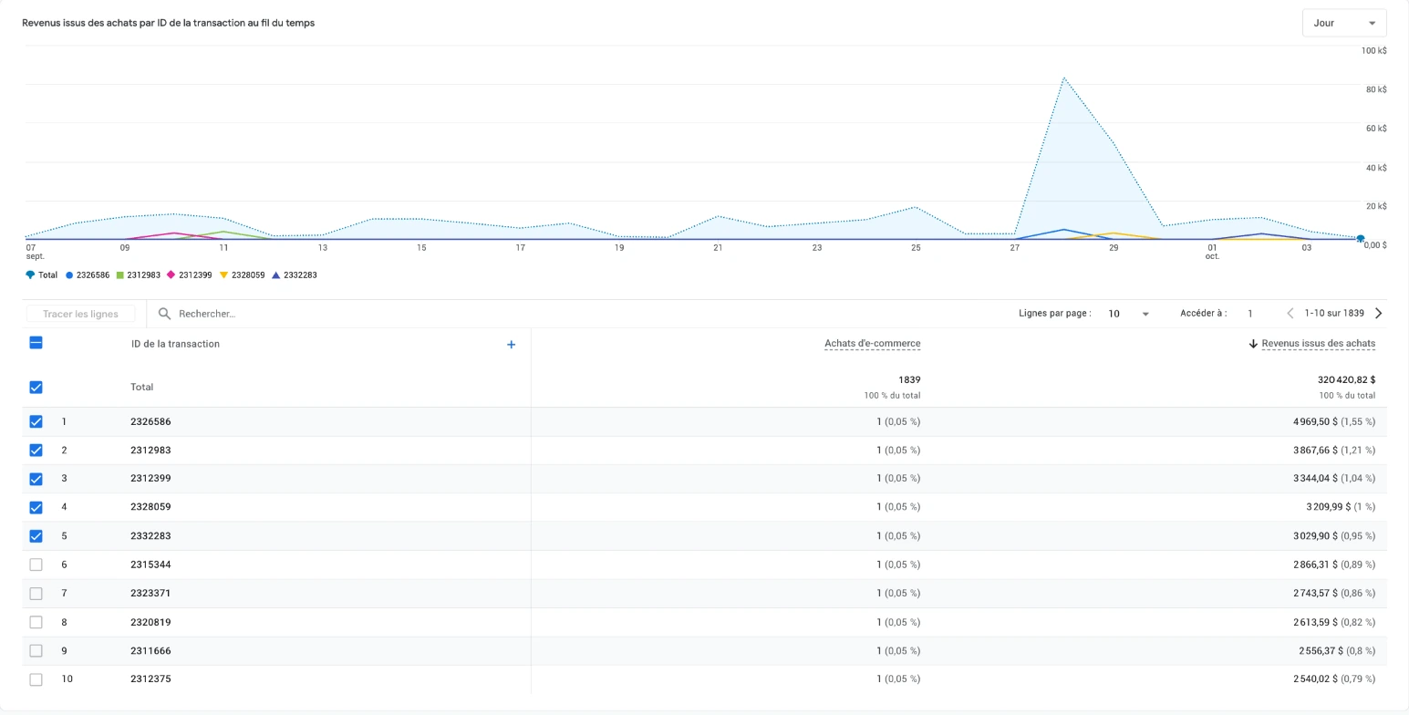Open the Jour granularity dropdown
Viewport: 1409px width, 715px height.
(1344, 23)
